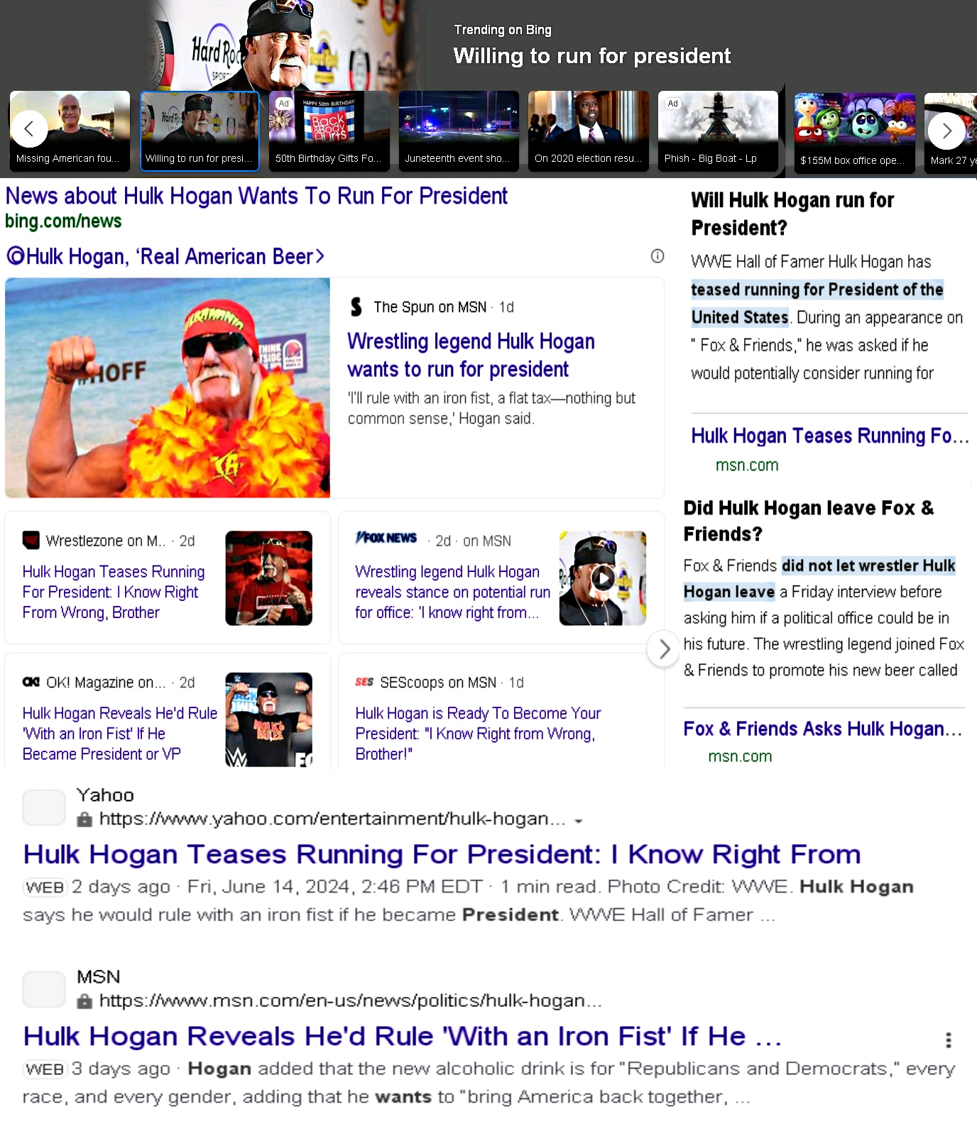Open MSN result Rule With an Iron Fist
This screenshot has height=1124, width=977.
click(402, 1037)
